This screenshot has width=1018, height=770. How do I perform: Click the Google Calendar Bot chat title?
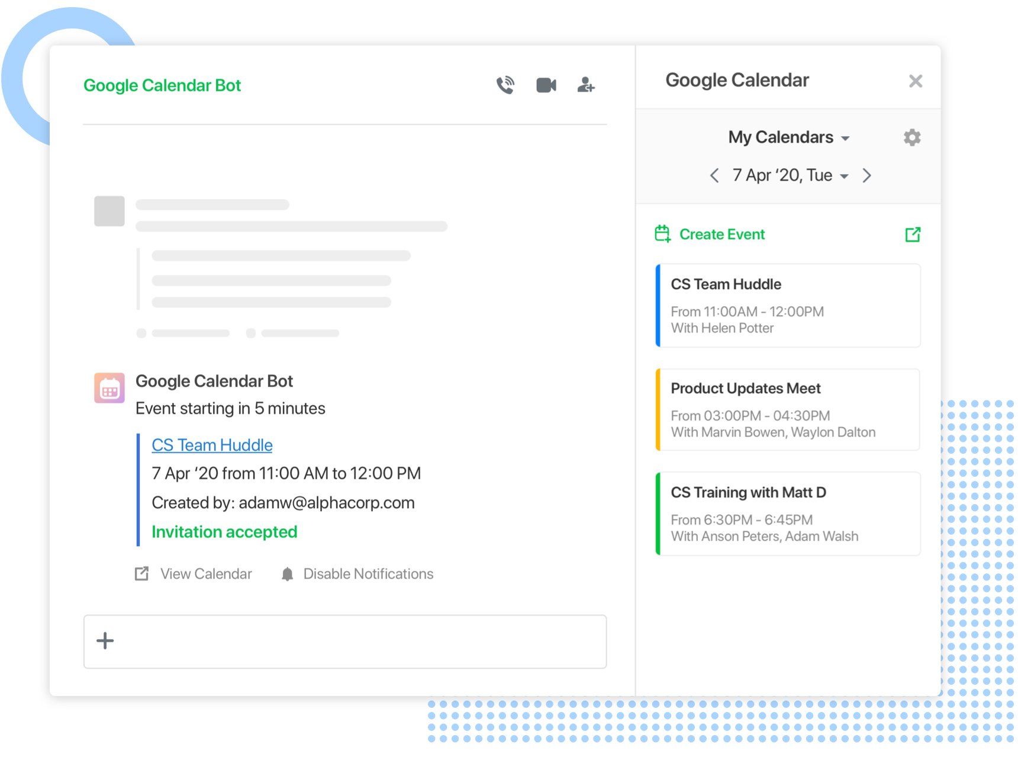[162, 85]
